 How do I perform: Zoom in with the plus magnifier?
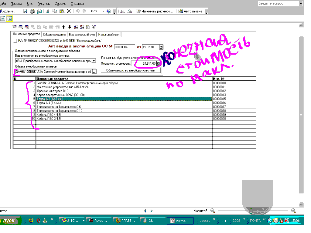point(294,211)
